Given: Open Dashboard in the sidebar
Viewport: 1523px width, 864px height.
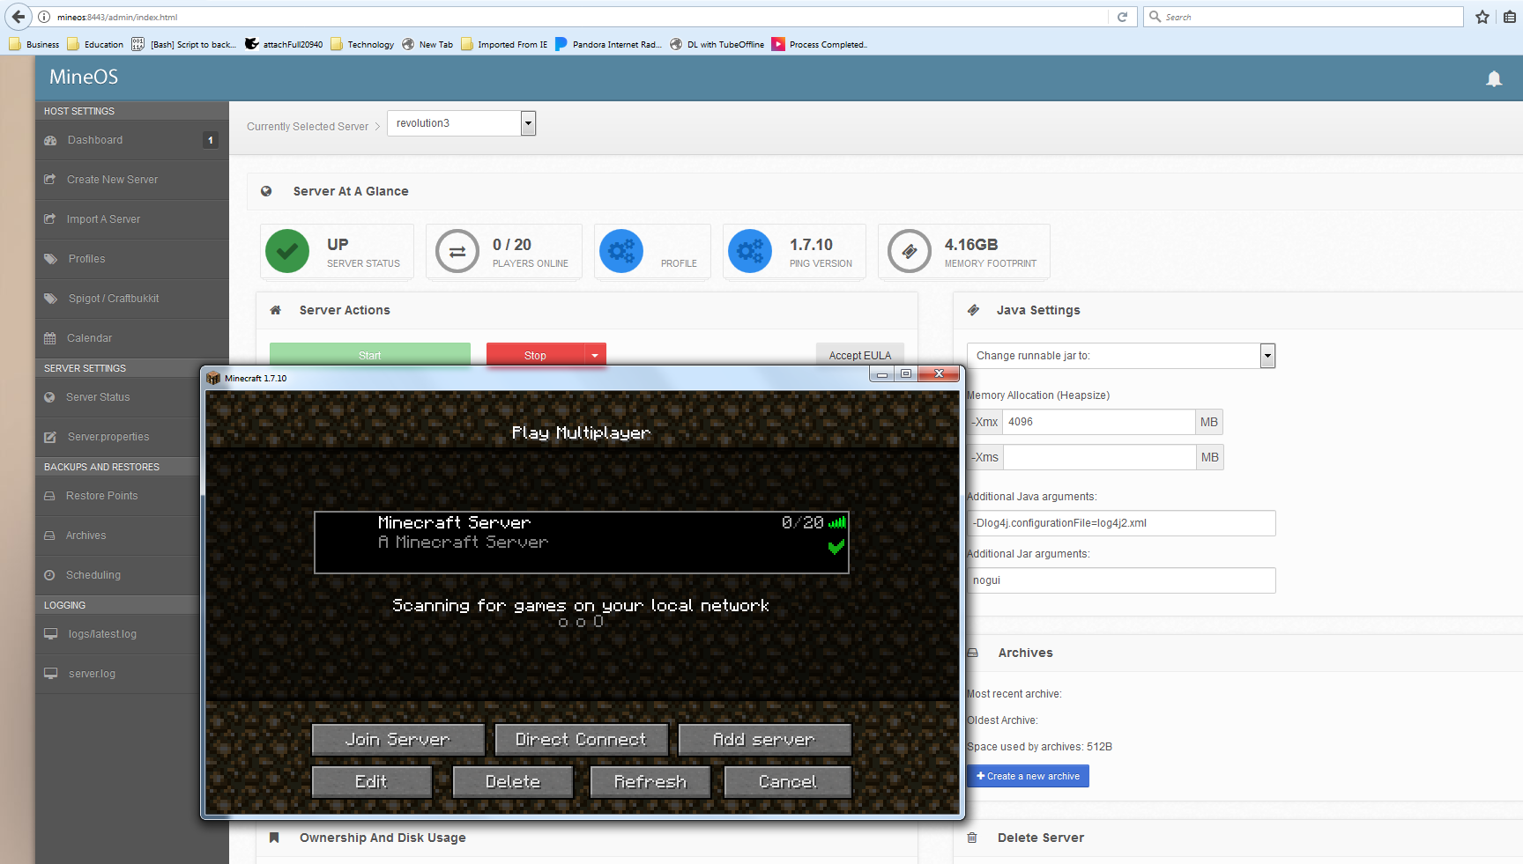Looking at the screenshot, I should [x=95, y=140].
